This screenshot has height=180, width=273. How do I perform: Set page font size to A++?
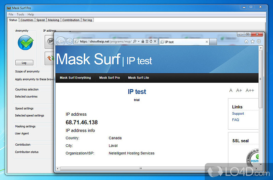click(x=250, y=91)
